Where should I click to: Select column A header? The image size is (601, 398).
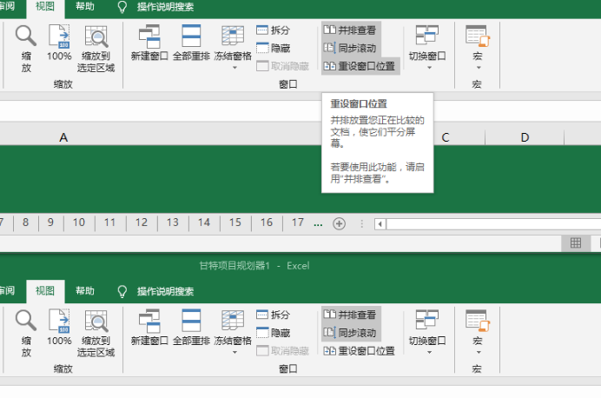click(63, 137)
